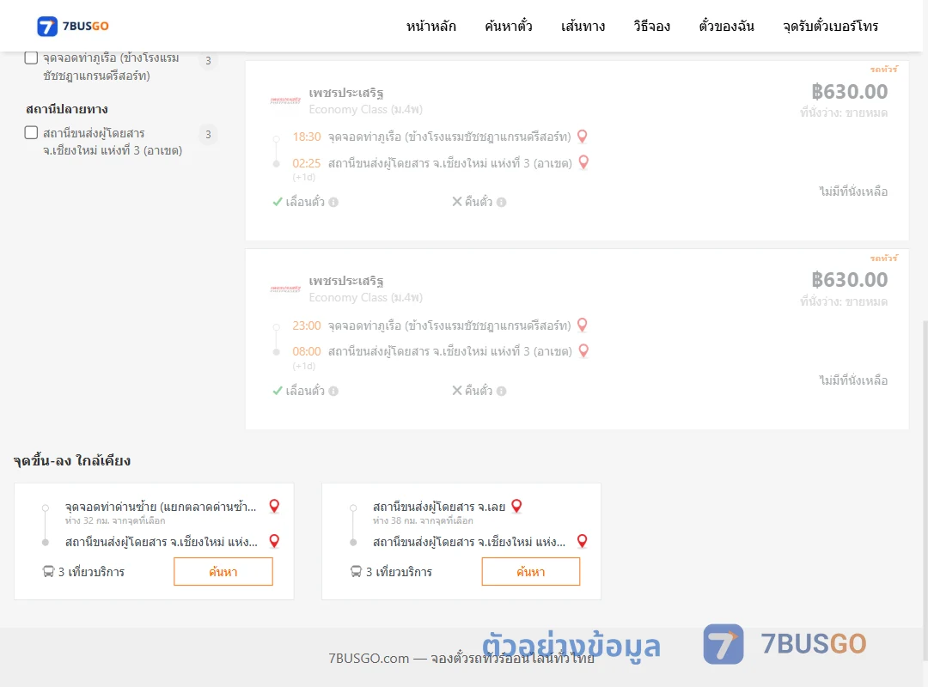Open จุดรับตั๋วเบอร์โทร in top navigation
The width and height of the screenshot is (928, 687).
830,27
